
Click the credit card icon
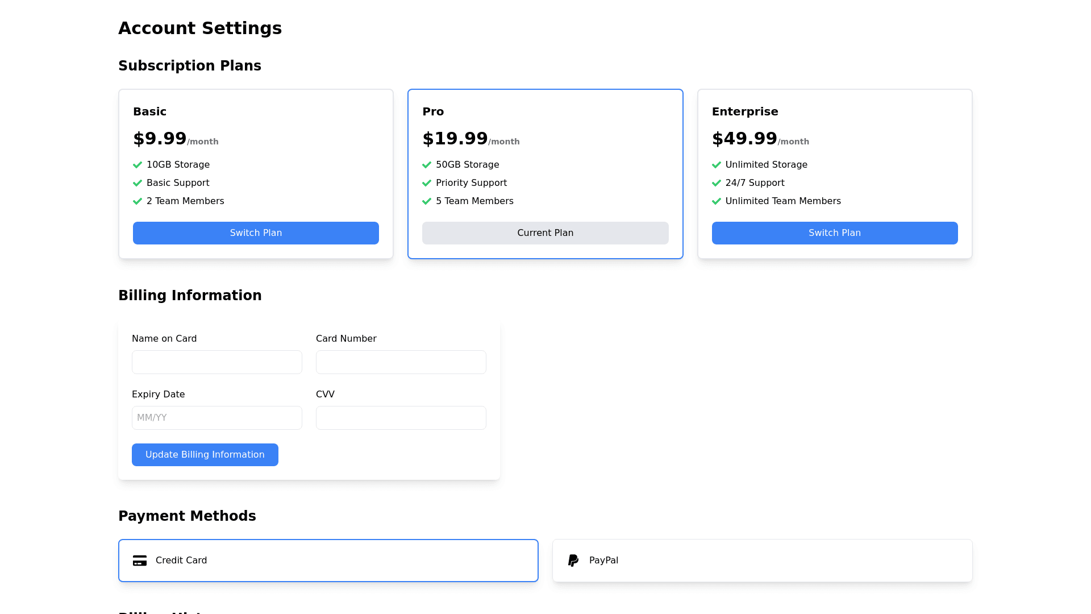point(140,561)
